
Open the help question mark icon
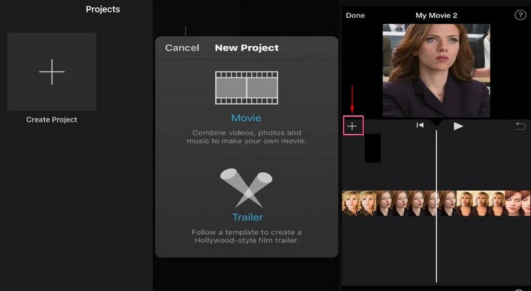click(x=520, y=15)
